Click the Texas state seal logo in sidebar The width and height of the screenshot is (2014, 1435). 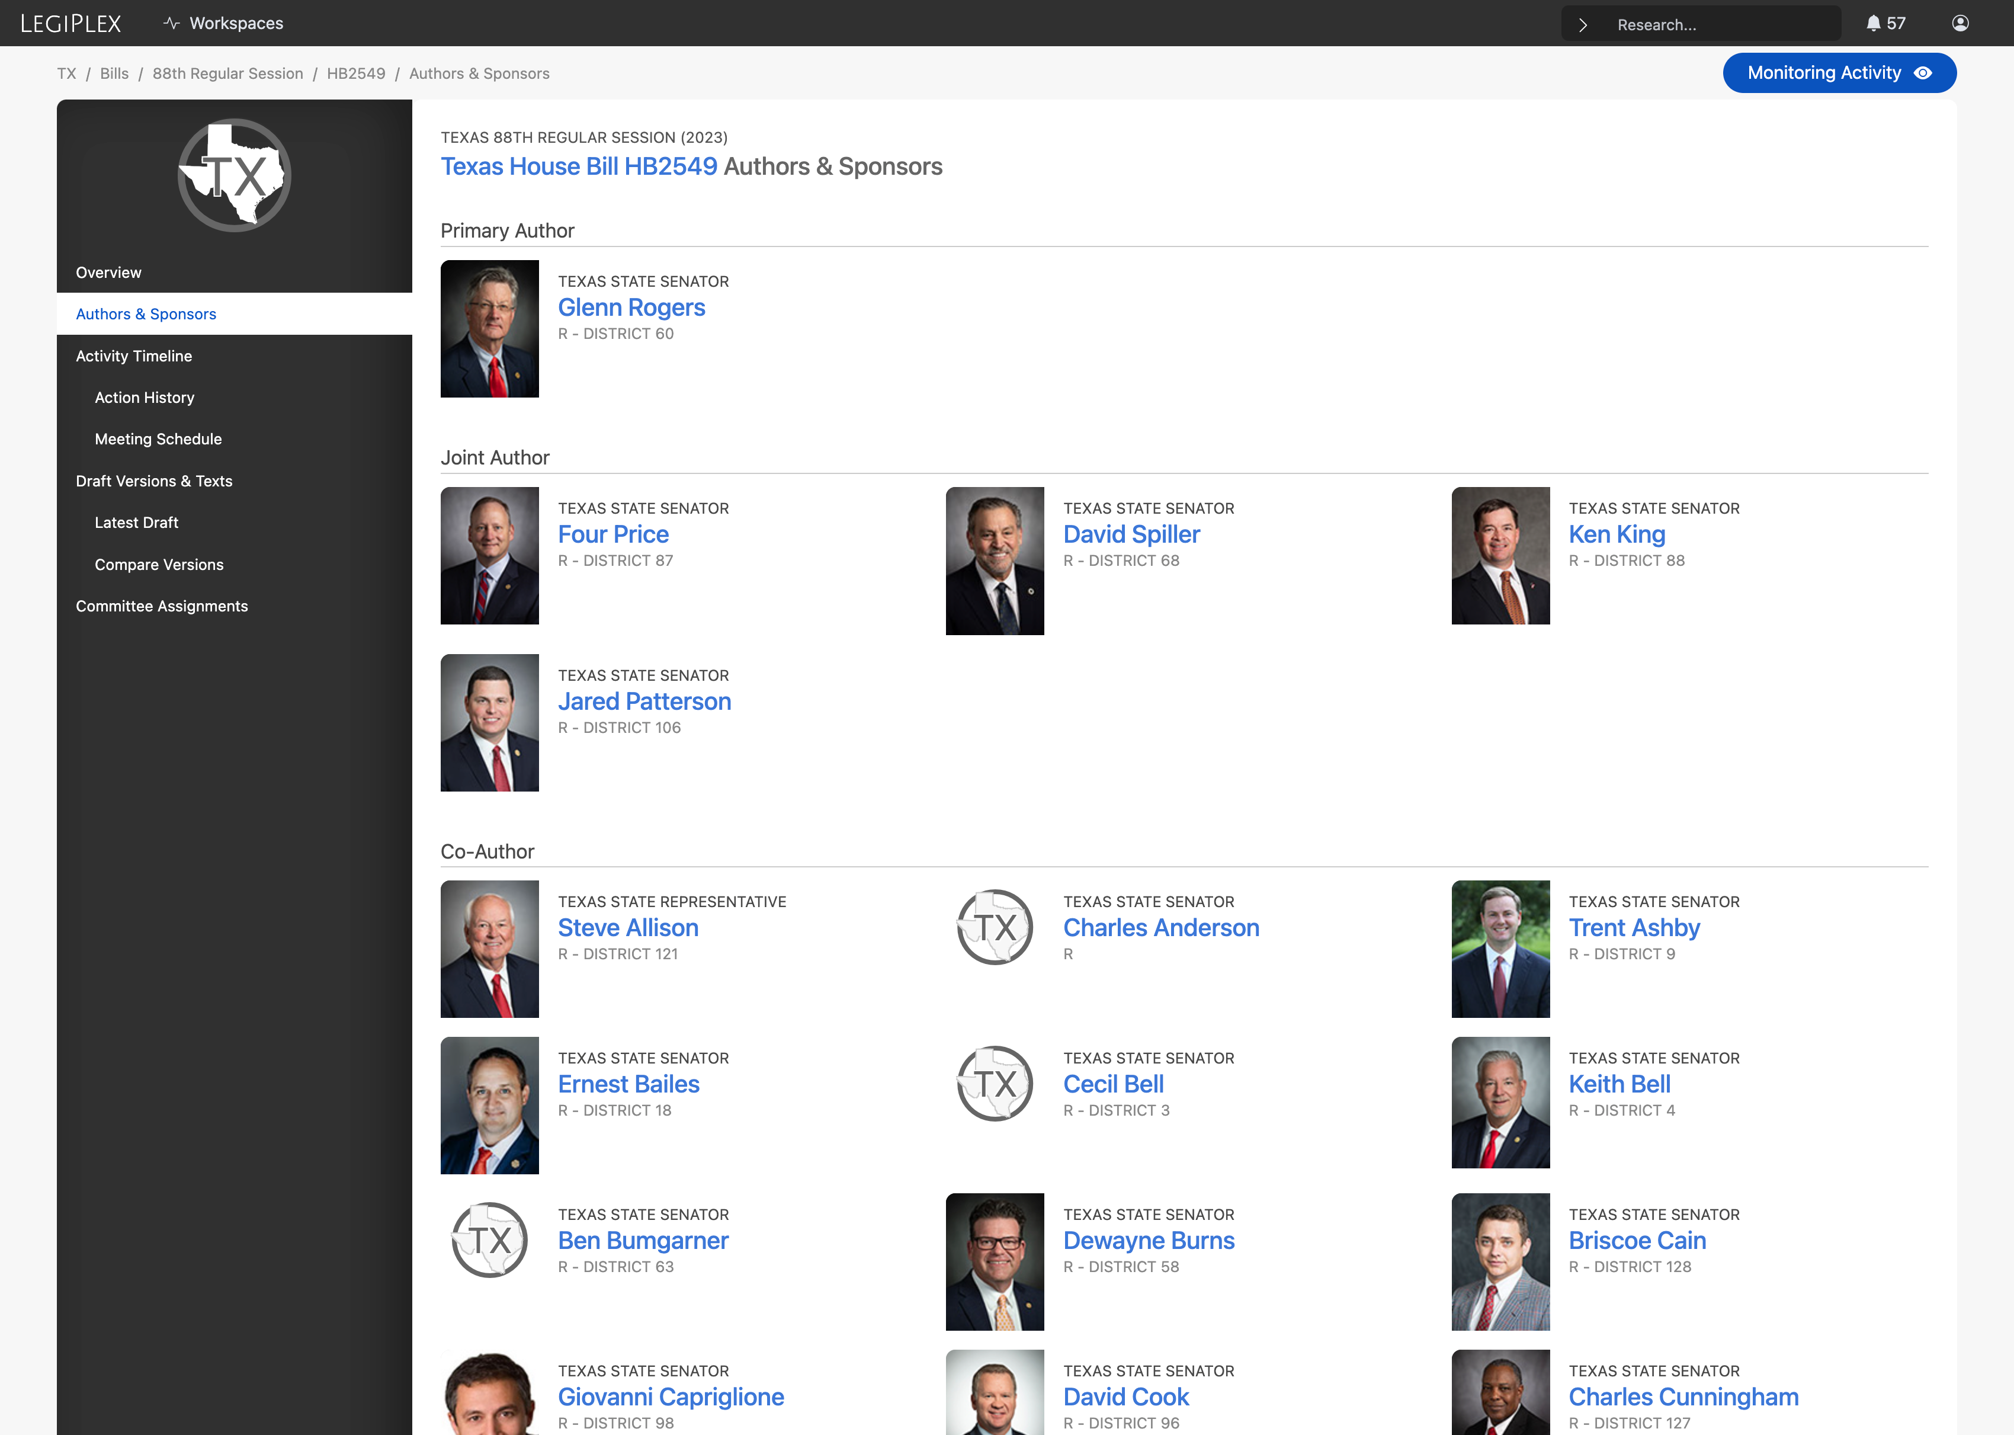[234, 175]
